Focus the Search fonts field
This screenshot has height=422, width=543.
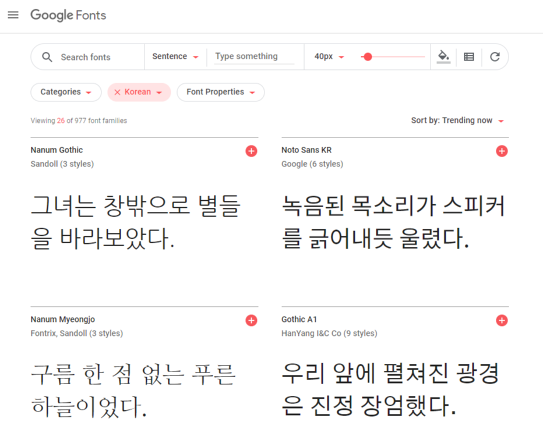(x=86, y=57)
